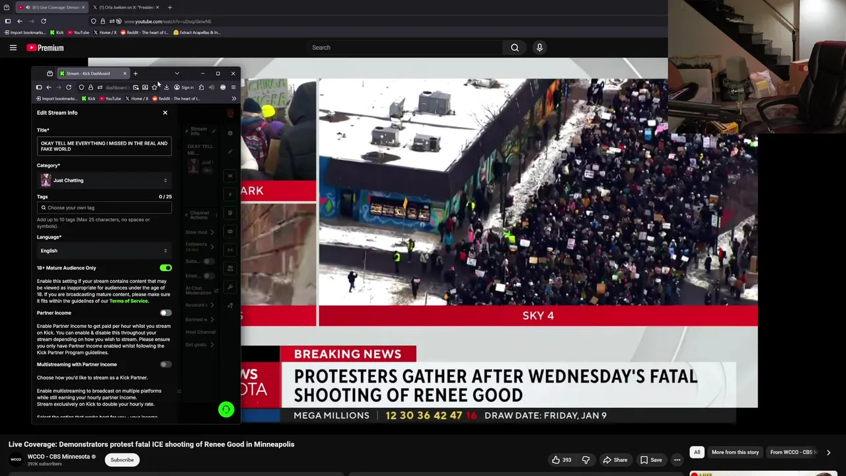Click site lock icon in YouTube address bar
The height and width of the screenshot is (476, 846).
click(102, 21)
